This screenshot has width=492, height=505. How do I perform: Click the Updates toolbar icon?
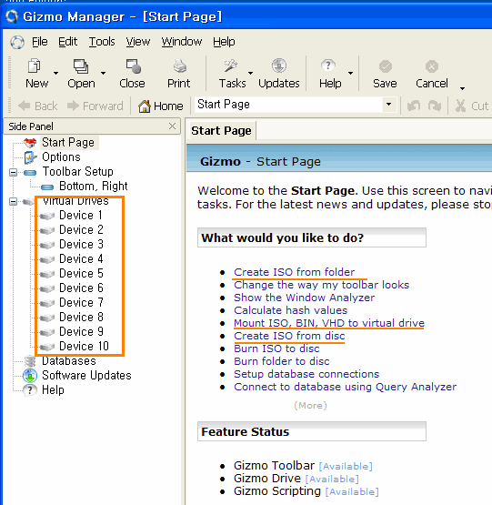point(279,66)
